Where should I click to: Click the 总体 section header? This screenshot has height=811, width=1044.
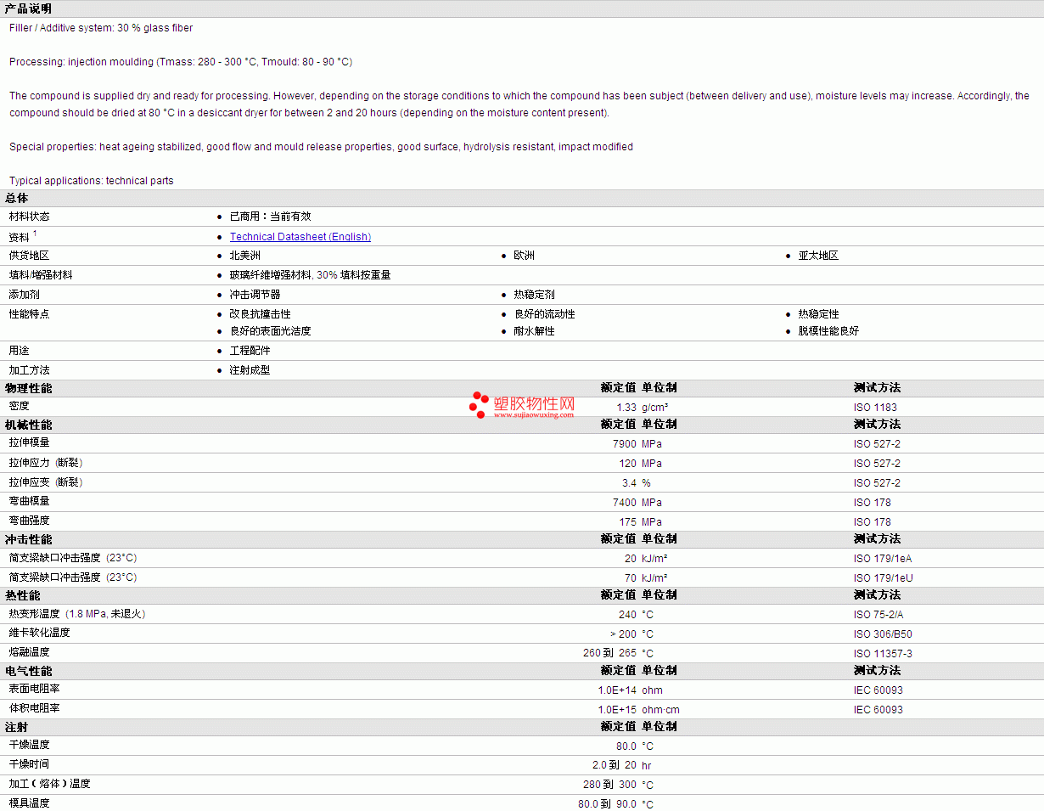17,198
